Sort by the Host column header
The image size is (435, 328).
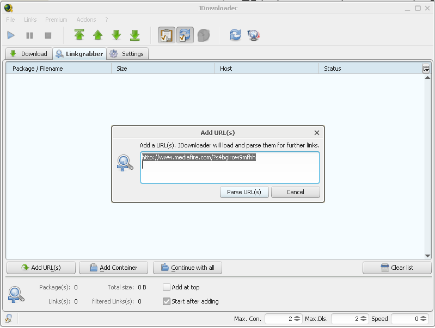[267, 69]
